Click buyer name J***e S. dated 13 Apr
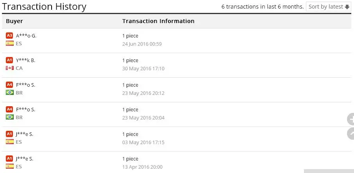Screen dimensions: 354x173 24,159
